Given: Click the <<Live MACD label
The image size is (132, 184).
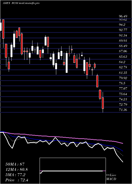Looking at the screenshot, I should 111,177.
